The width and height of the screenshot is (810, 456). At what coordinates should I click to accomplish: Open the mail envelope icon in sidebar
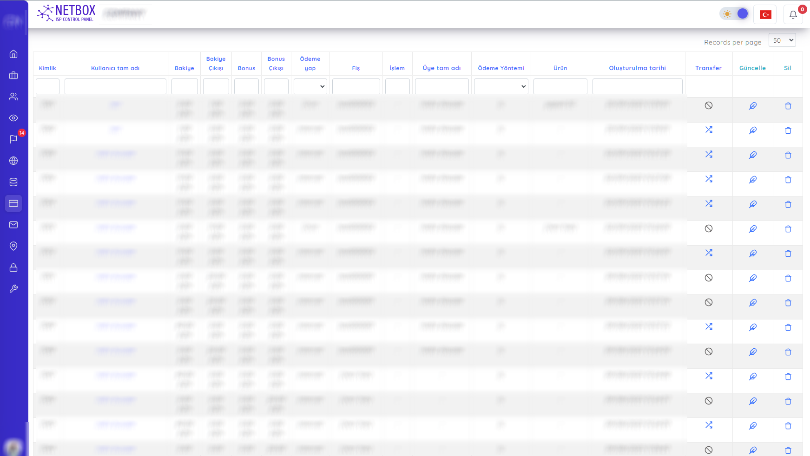(x=13, y=225)
